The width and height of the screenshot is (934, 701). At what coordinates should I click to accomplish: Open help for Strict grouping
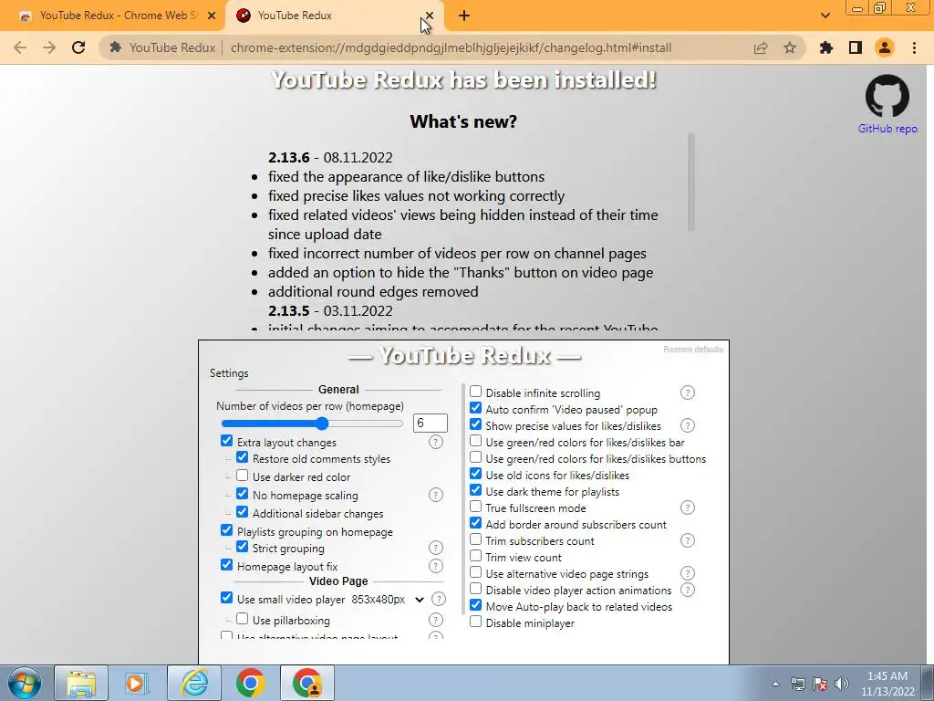click(x=436, y=548)
